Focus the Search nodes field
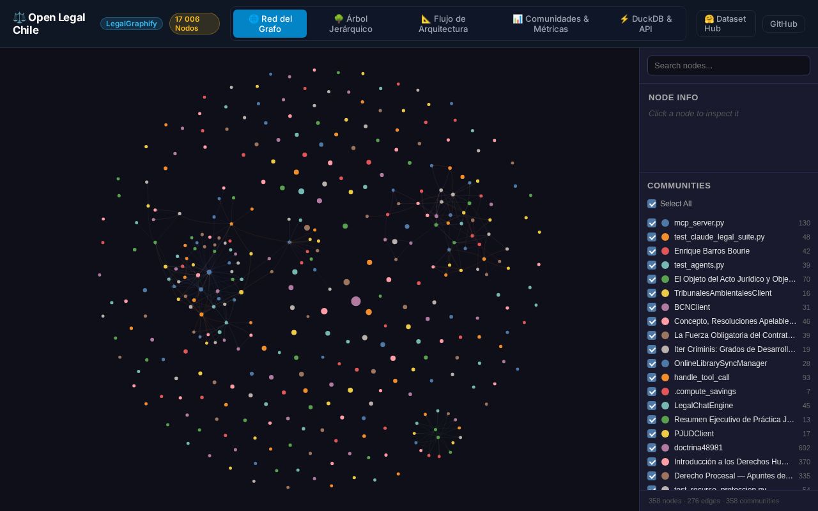 coord(729,65)
